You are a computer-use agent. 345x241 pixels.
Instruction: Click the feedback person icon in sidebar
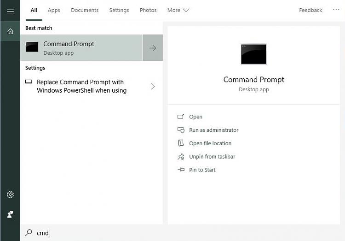[10, 214]
